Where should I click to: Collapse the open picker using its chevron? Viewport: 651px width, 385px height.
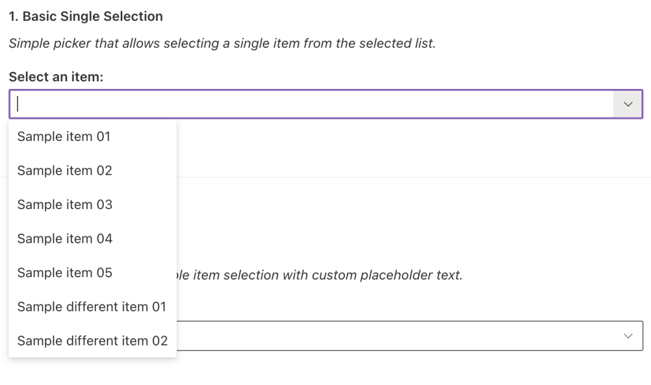click(628, 104)
